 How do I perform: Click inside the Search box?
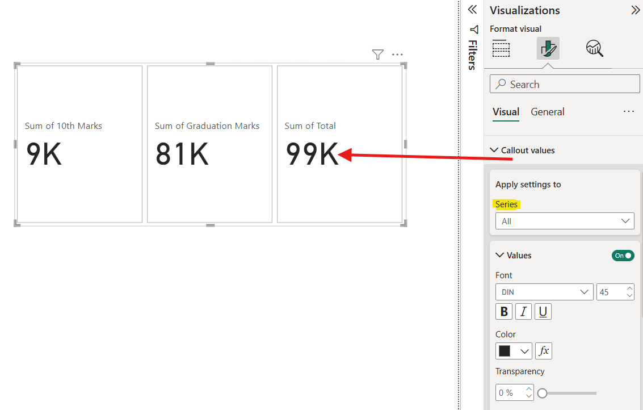564,83
